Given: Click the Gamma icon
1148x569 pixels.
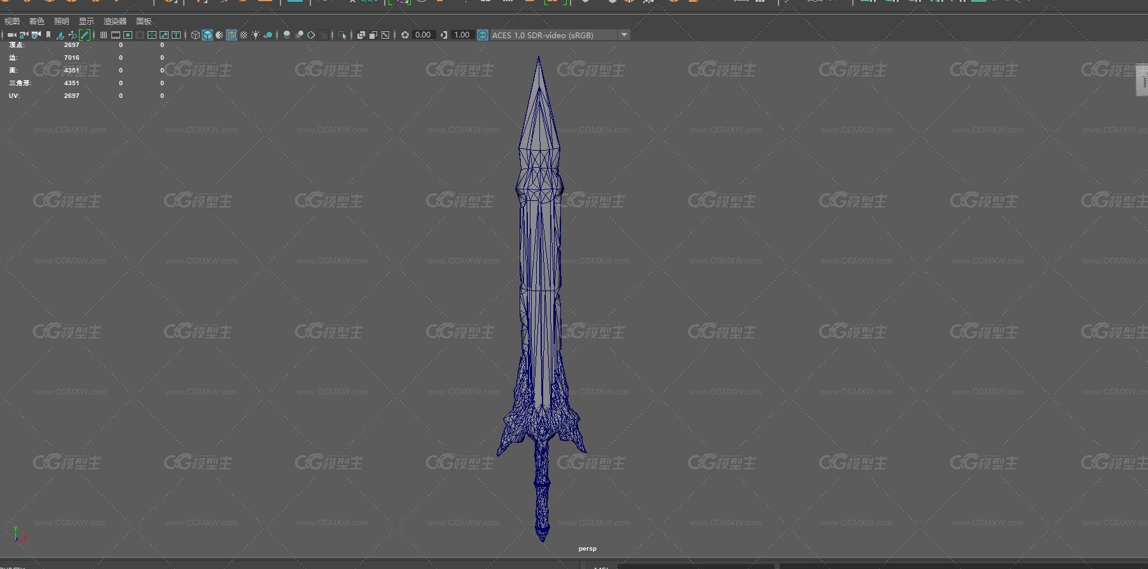Looking at the screenshot, I should click(444, 35).
